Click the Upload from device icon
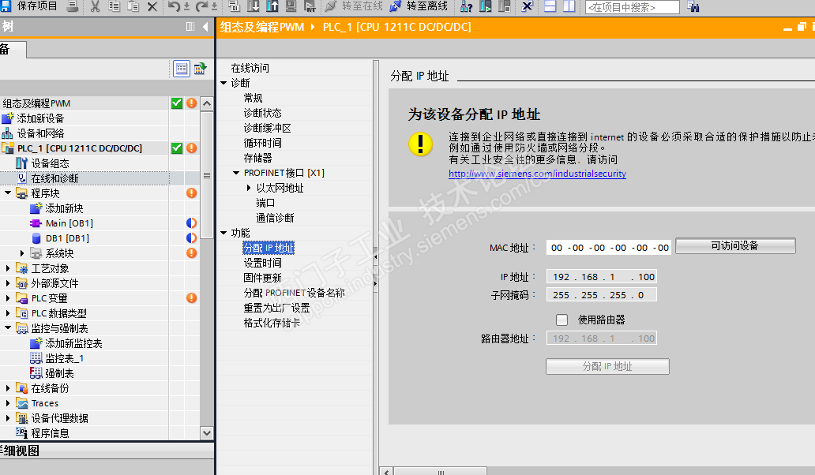 click(x=272, y=6)
